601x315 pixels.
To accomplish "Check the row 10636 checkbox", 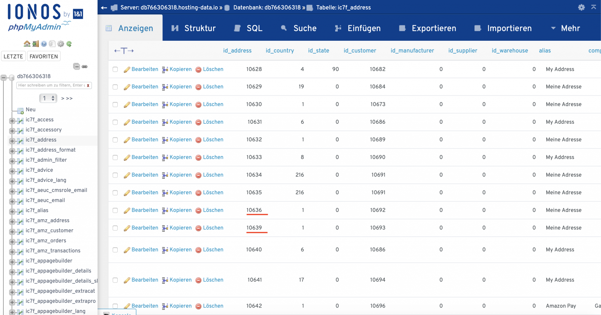I will [115, 210].
